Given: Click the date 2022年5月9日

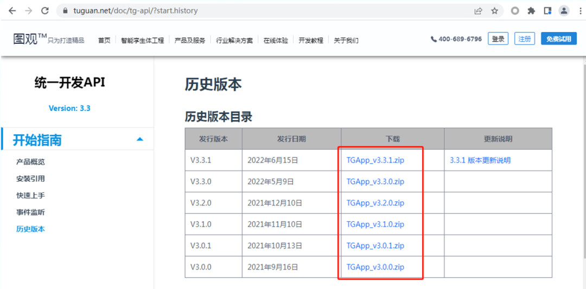Looking at the screenshot, I should [271, 182].
